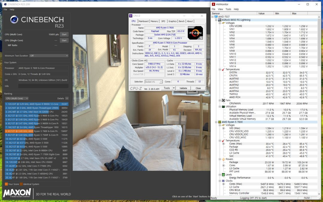Select ranking row Ryzen Threadripper 2990W
Viewport: 323px width, 202px height.
[x=36, y=108]
